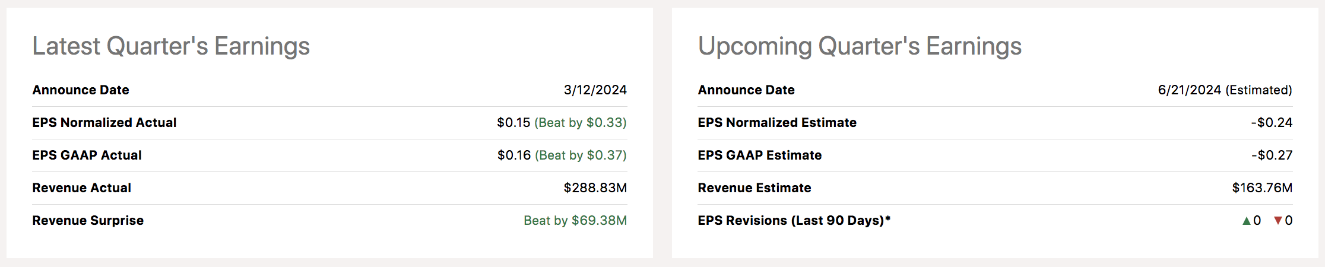Click the Revenue Estimate label

click(754, 188)
